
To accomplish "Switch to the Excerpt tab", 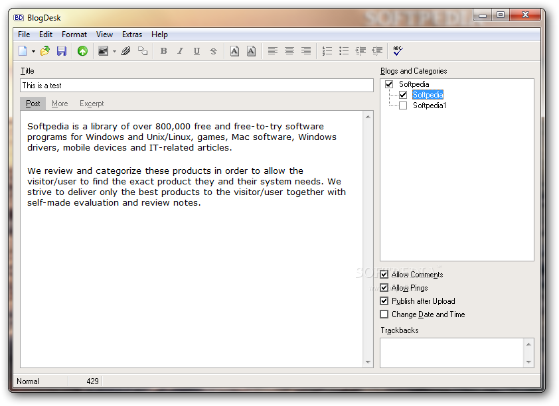I will coord(92,103).
